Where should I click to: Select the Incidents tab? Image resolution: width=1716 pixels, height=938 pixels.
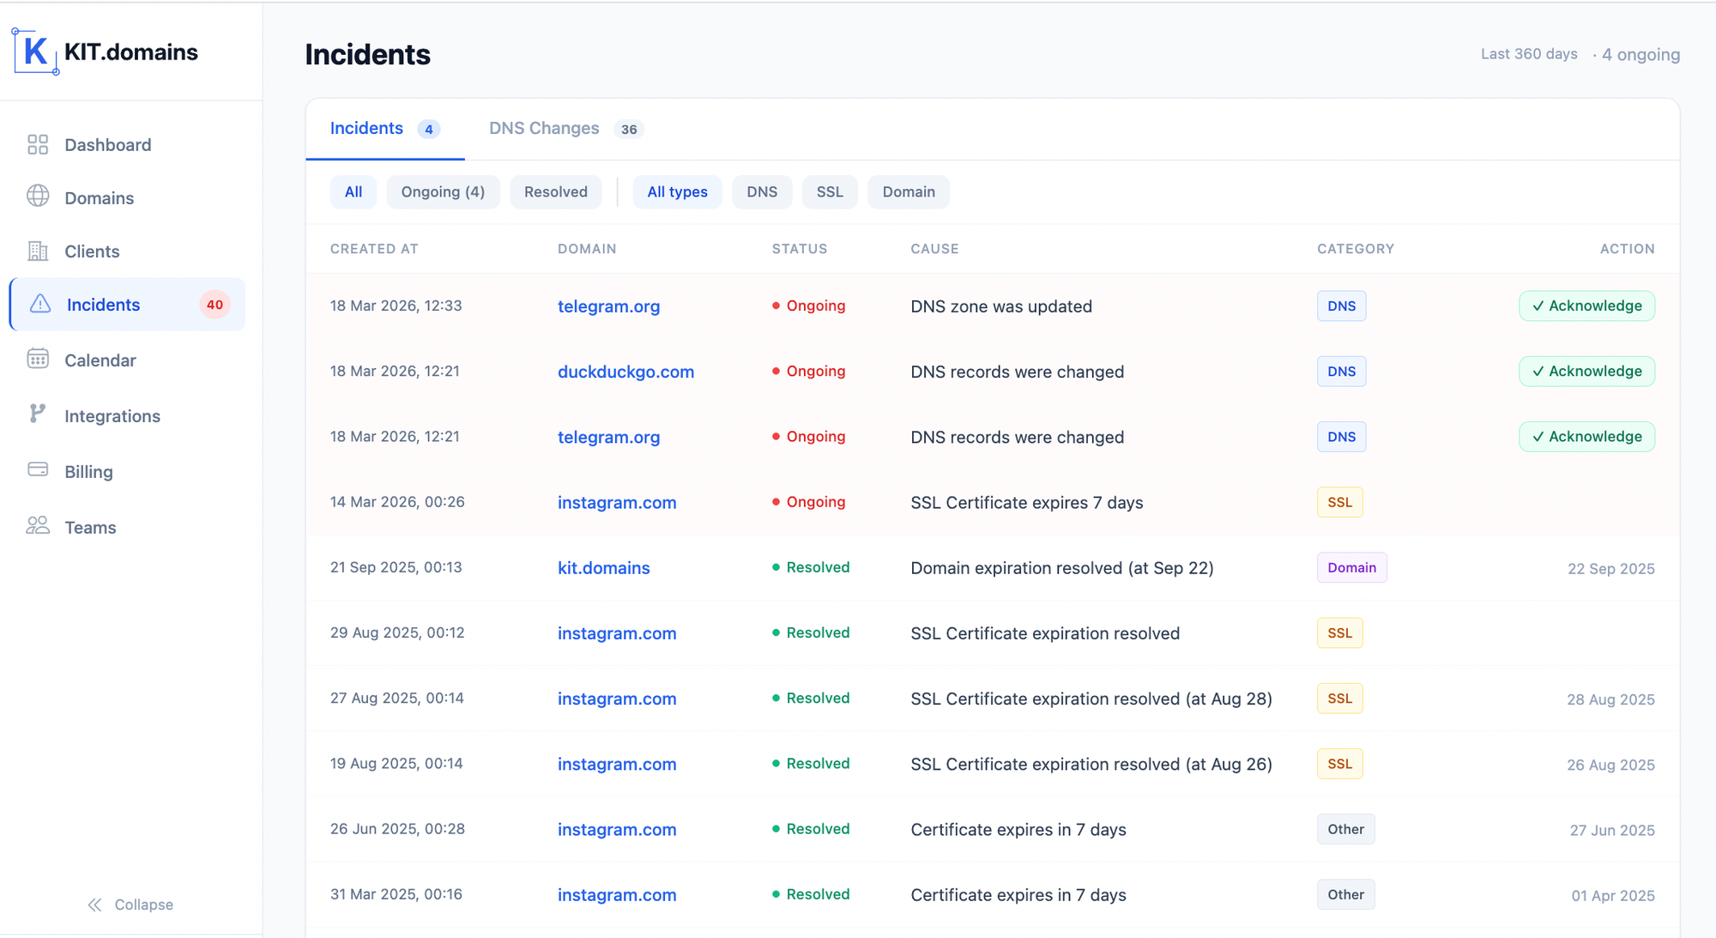tap(366, 128)
